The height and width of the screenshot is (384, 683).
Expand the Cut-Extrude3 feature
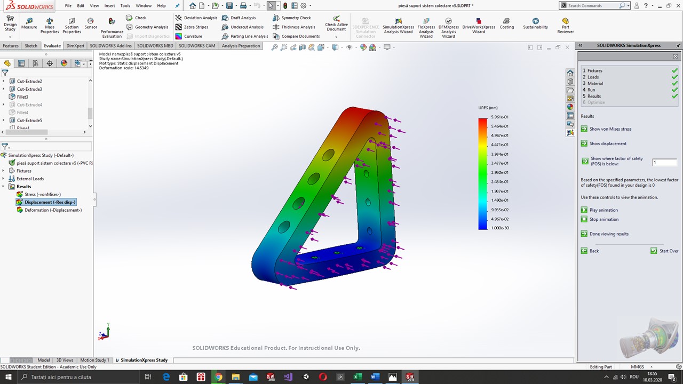click(4, 89)
